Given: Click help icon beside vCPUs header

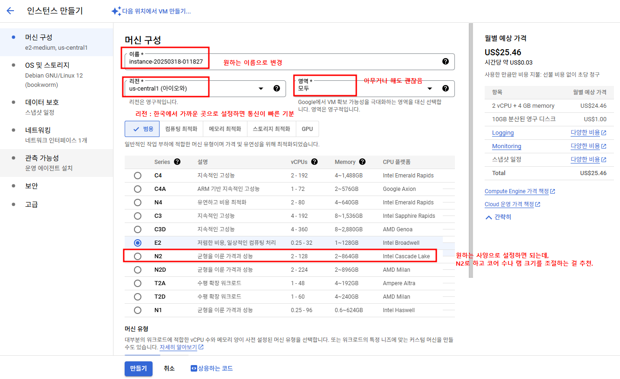Looking at the screenshot, I should point(314,162).
